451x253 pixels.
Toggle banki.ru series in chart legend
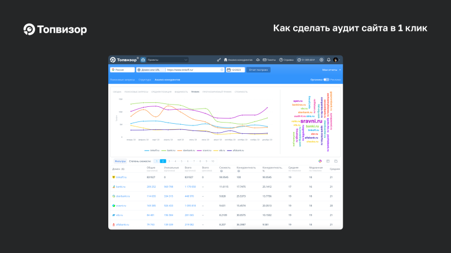(x=169, y=150)
